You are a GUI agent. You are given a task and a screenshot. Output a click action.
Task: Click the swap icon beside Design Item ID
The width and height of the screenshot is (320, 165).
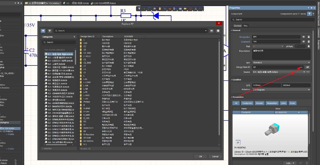pyautogui.click(x=308, y=67)
